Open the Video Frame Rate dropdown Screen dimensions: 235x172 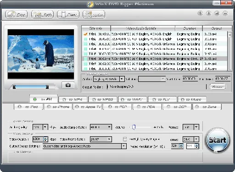click(109, 139)
